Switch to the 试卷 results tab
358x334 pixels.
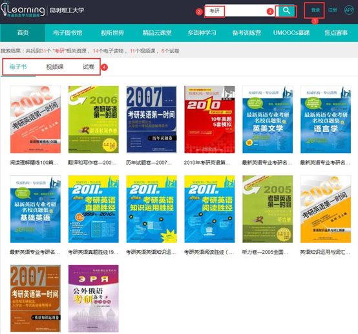pos(89,67)
